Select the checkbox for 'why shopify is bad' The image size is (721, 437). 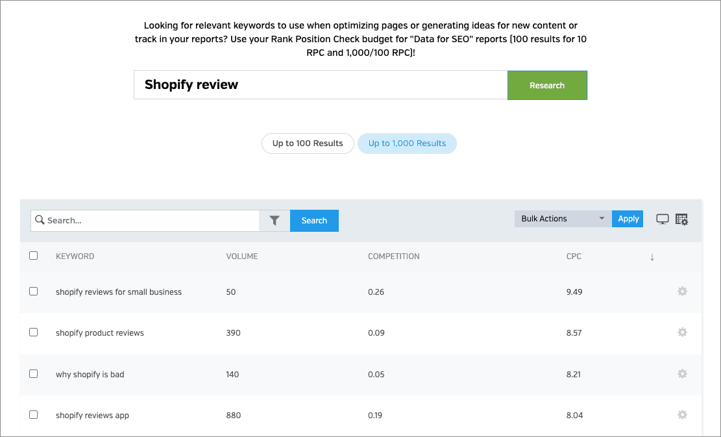click(x=34, y=373)
